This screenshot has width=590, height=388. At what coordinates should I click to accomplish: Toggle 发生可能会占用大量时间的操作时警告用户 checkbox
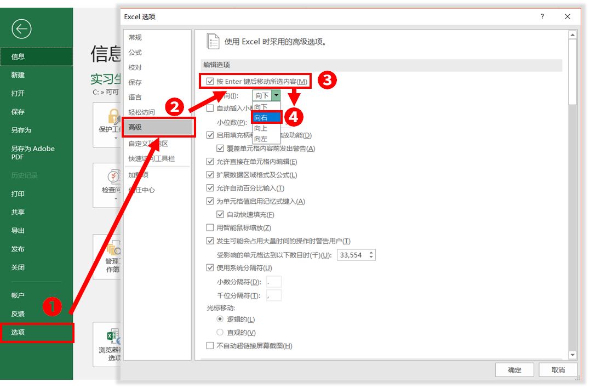pos(210,241)
